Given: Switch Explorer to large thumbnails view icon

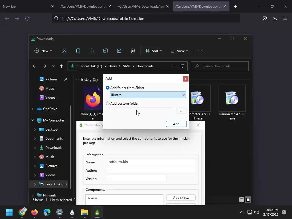Looking at the screenshot, I should pos(248,200).
